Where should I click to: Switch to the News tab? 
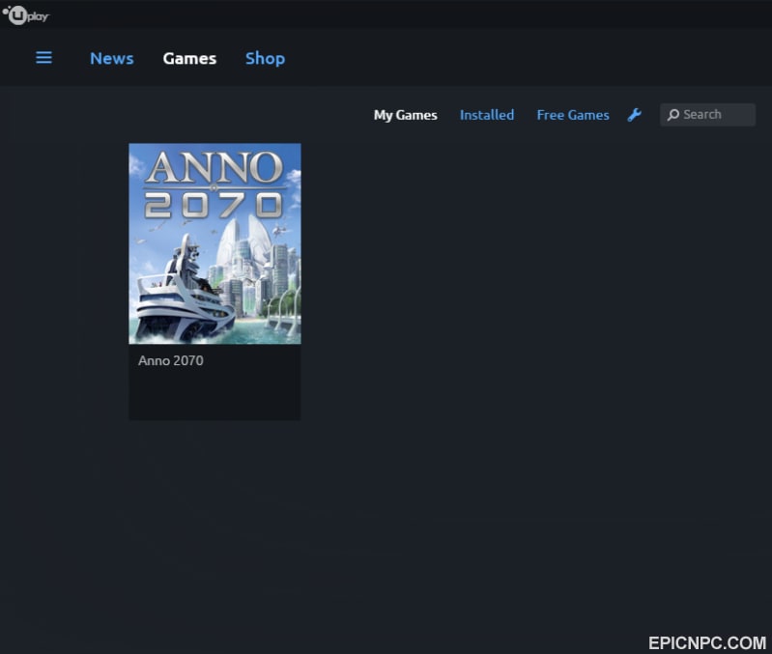112,58
